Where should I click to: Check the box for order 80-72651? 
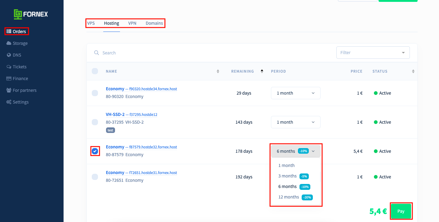click(95, 177)
